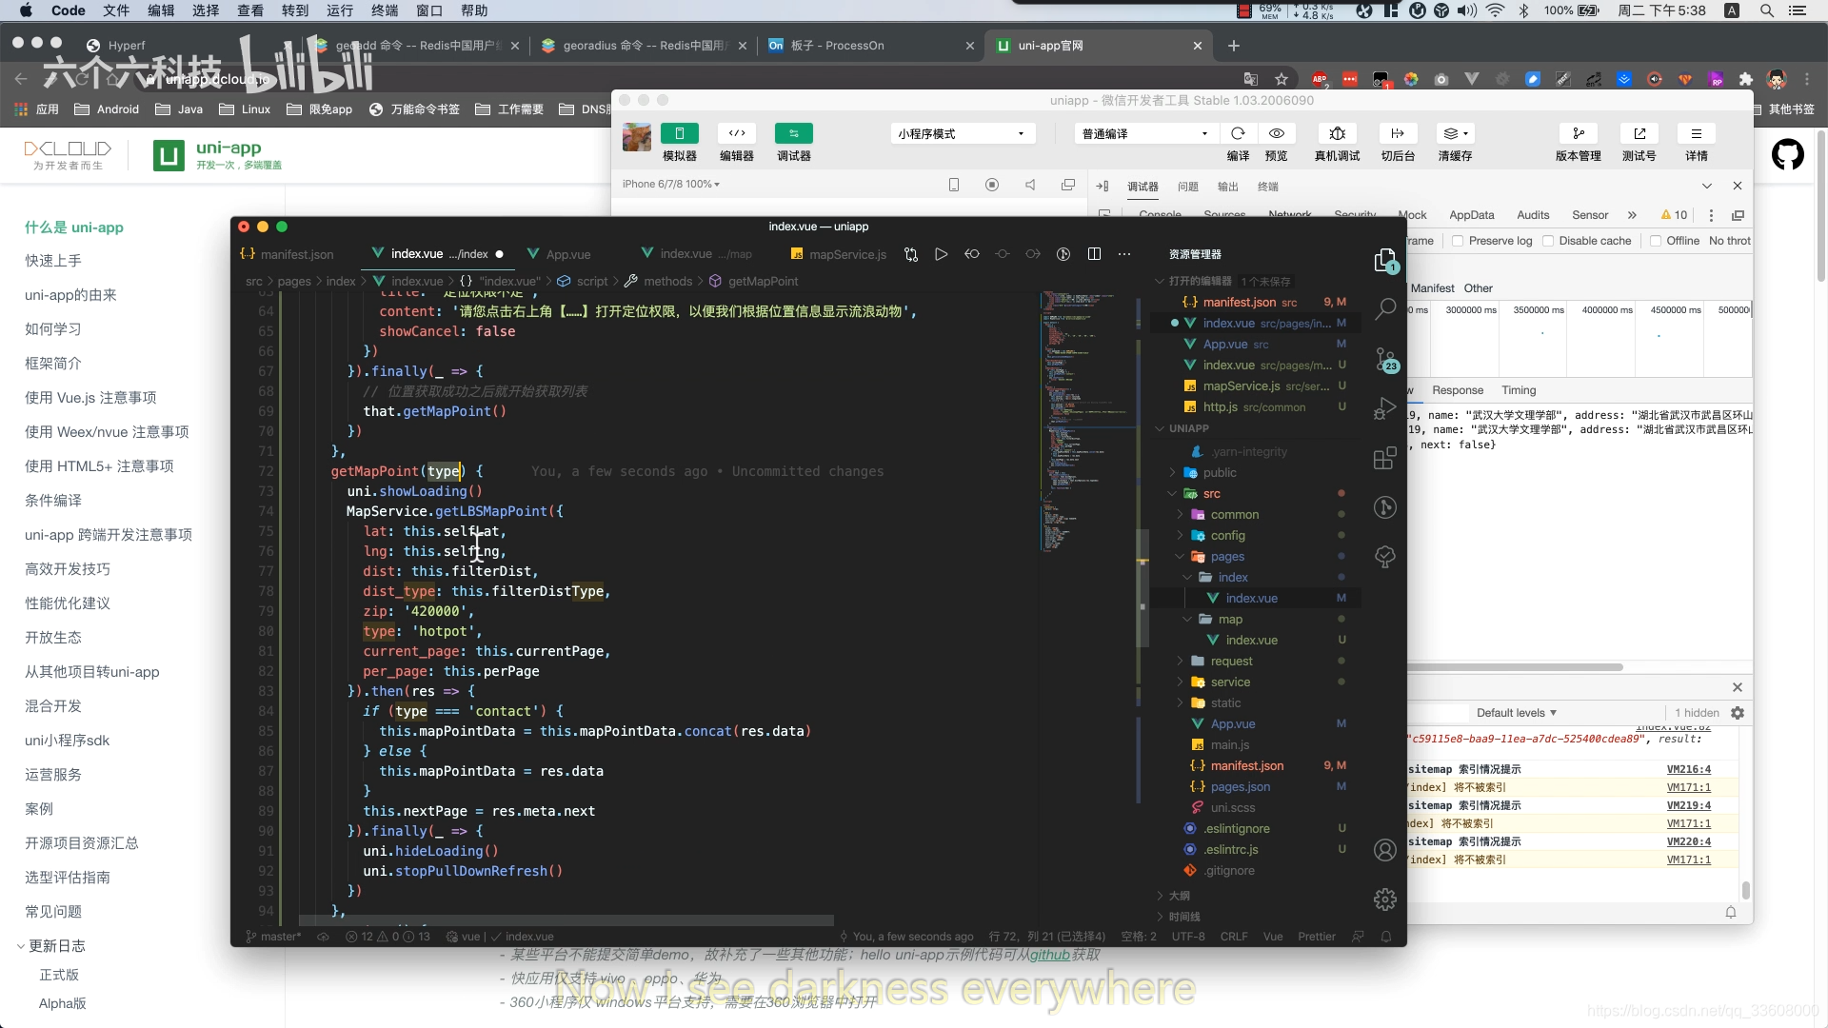The image size is (1828, 1028).
Task: Open the 终端 menu in the menu bar
Action: [x=385, y=10]
